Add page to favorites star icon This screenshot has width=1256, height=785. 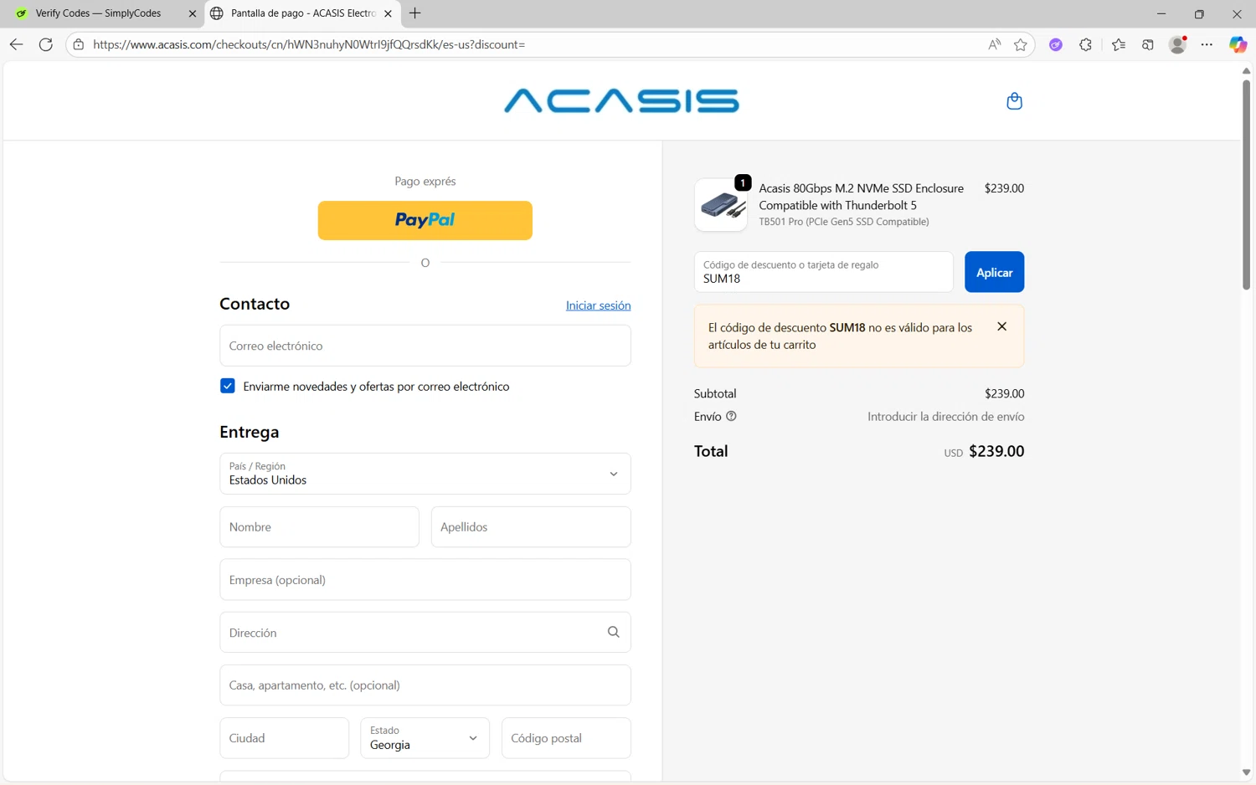[x=1020, y=44]
